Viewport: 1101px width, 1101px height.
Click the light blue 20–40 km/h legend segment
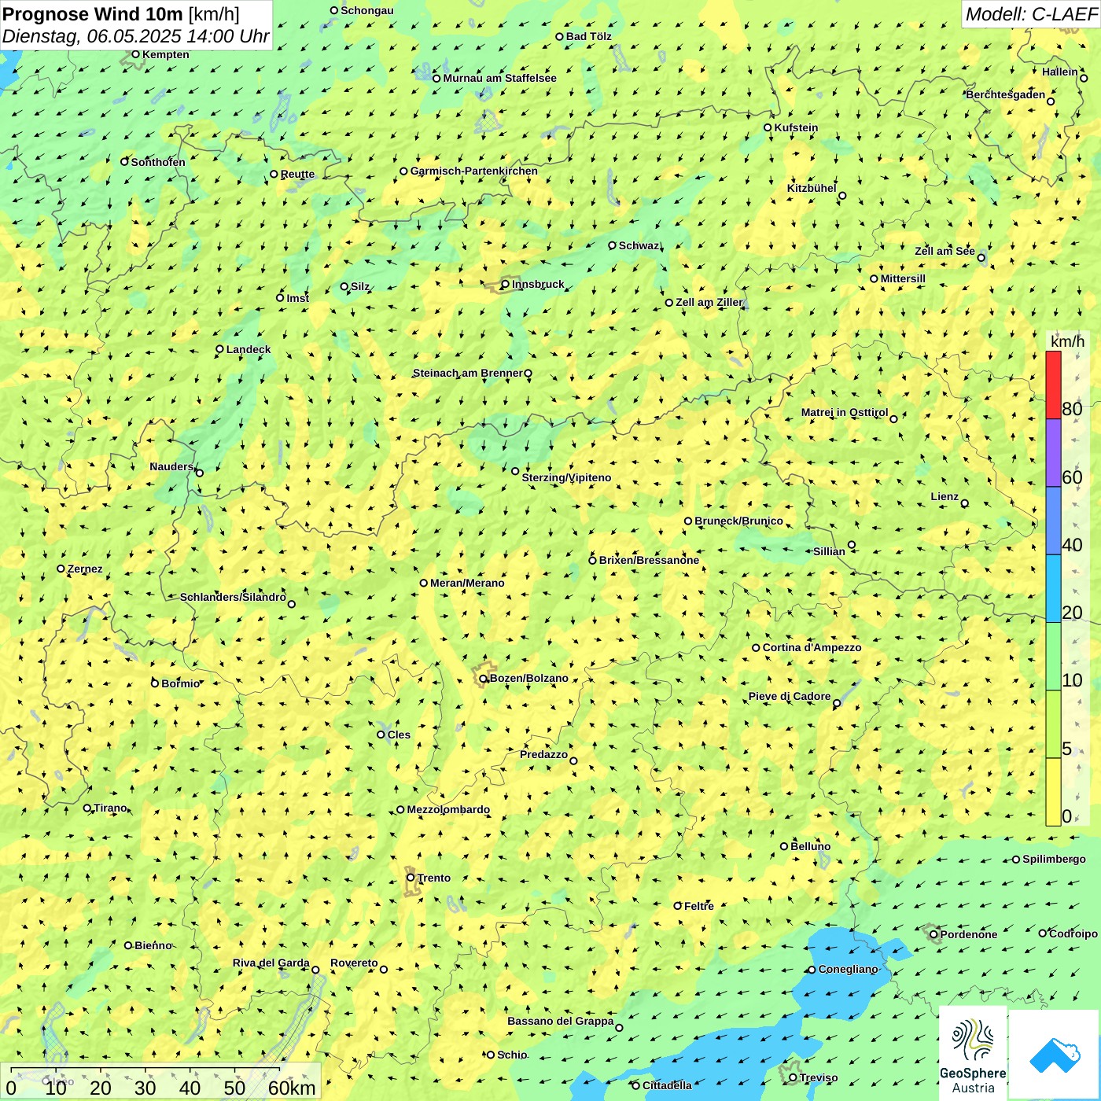(x=1053, y=589)
